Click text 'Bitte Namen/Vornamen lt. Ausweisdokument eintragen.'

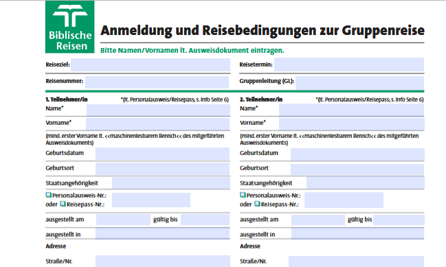[192, 50]
